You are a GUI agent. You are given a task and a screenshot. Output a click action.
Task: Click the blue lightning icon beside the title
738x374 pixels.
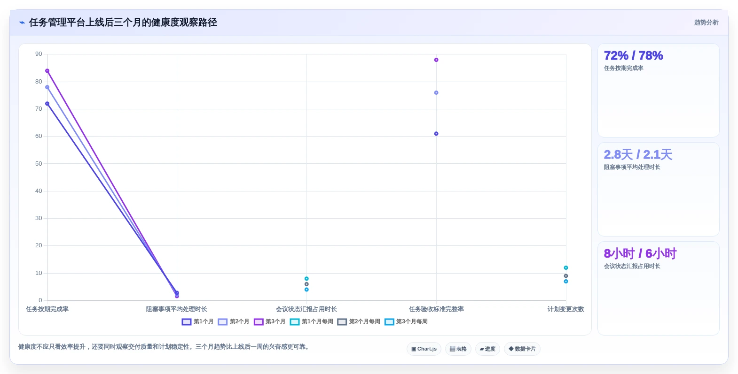[22, 23]
